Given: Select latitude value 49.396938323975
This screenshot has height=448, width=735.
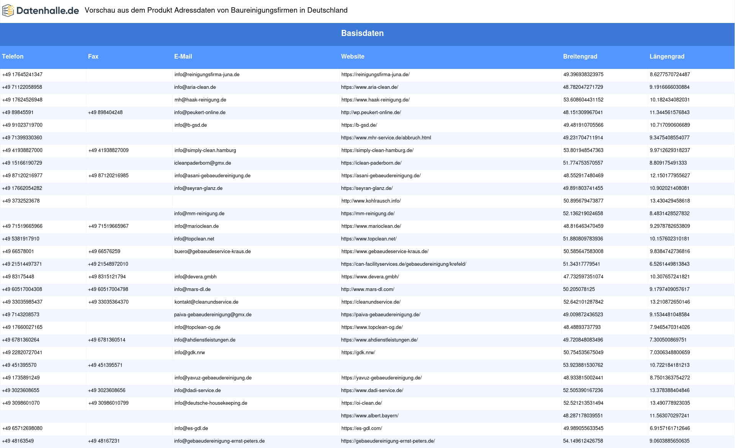Looking at the screenshot, I should point(583,75).
